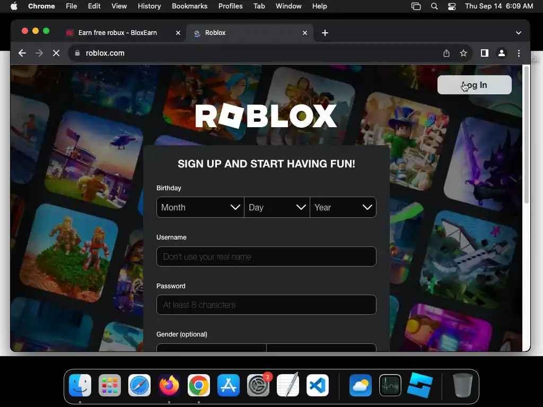Close the Roblox tab

tap(305, 33)
